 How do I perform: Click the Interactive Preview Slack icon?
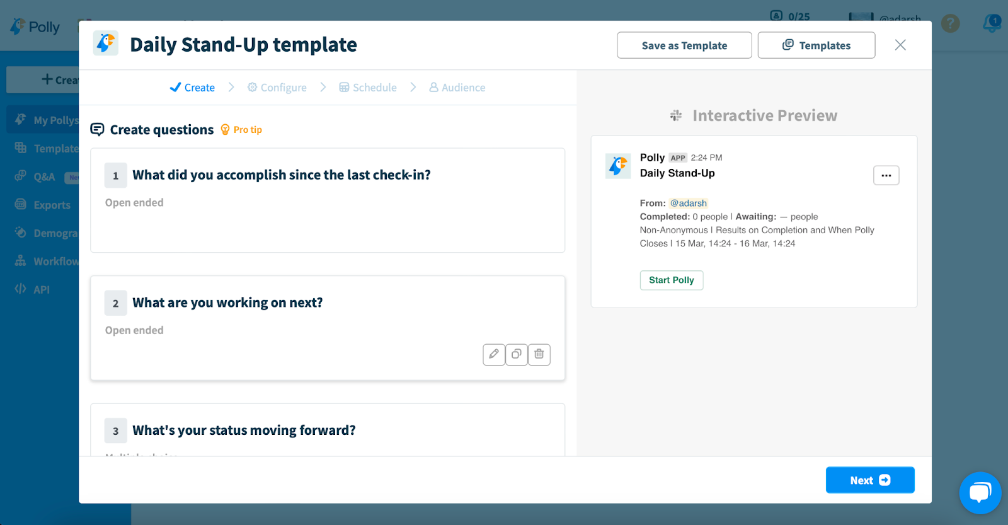point(676,115)
